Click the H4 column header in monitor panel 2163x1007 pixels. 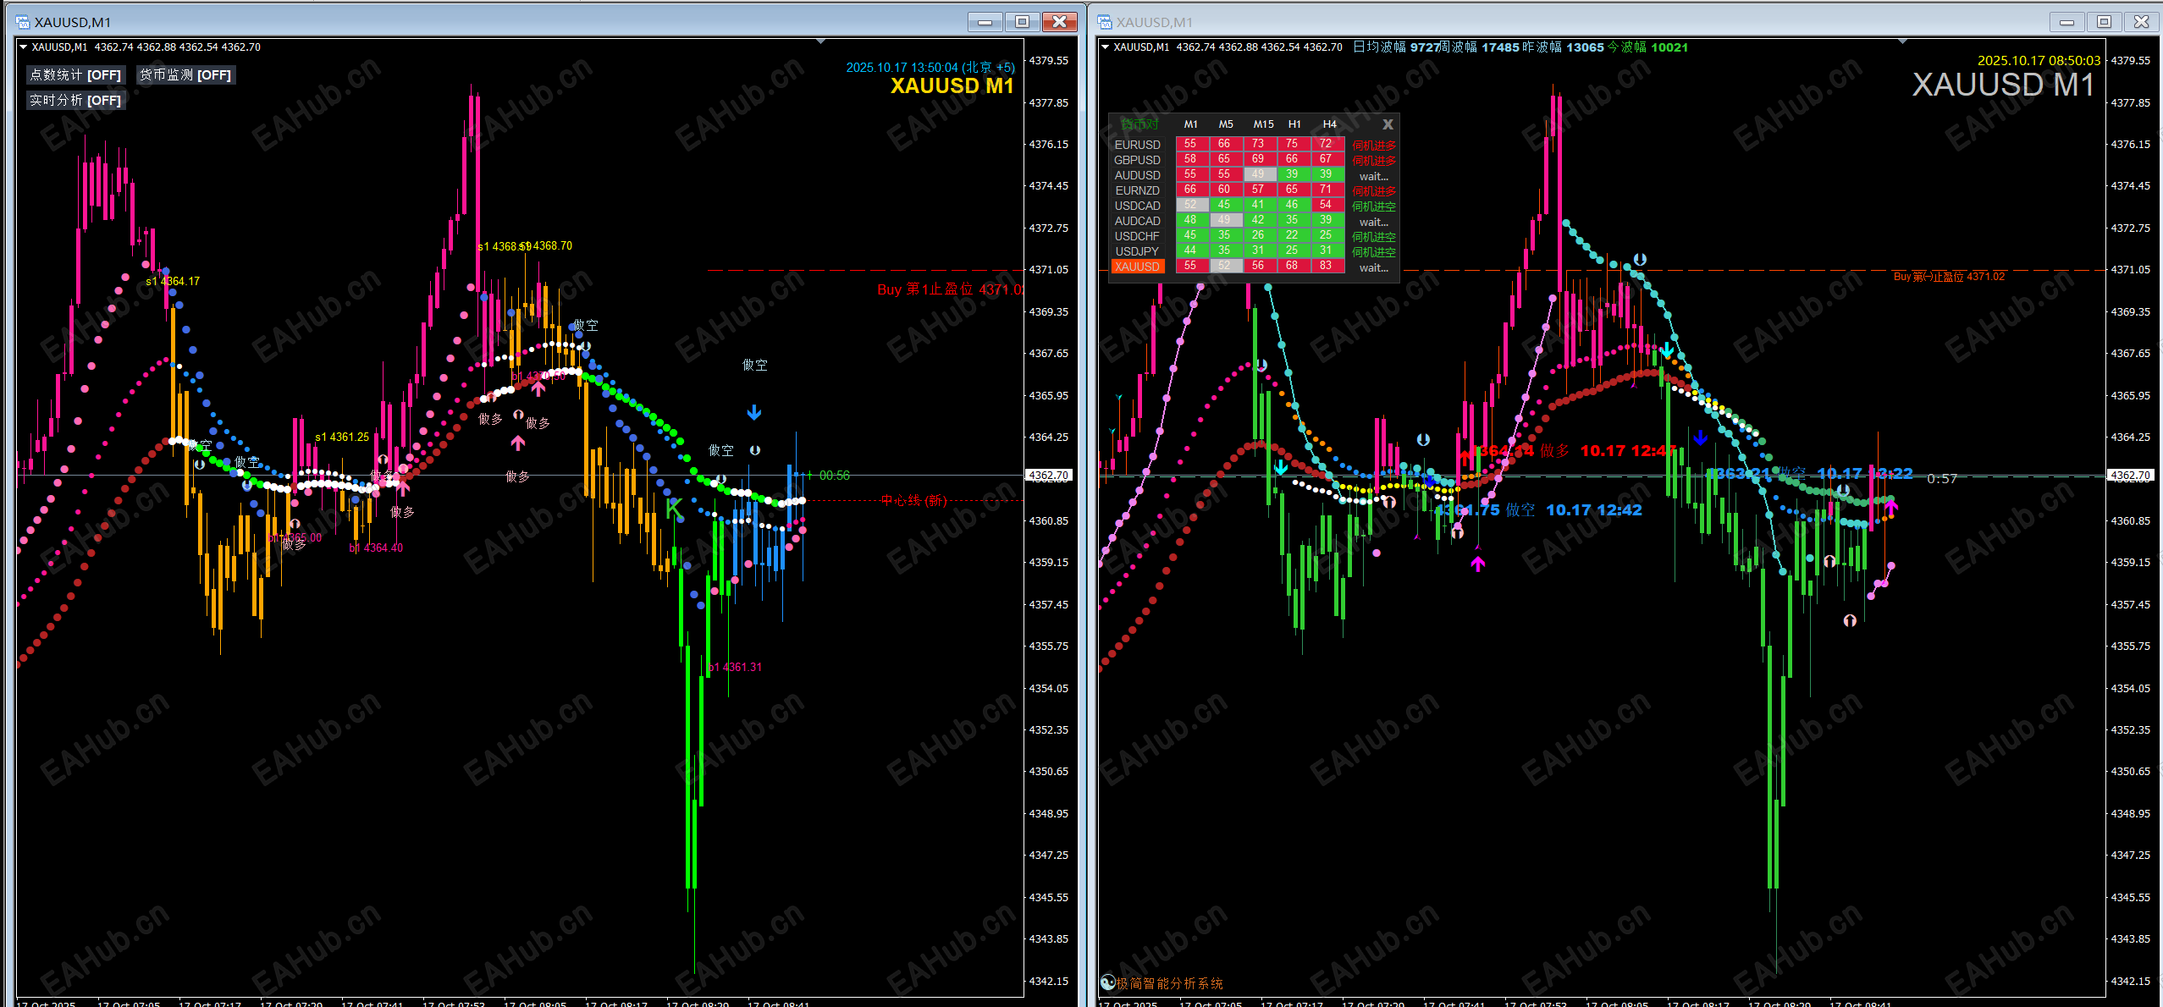(x=1330, y=124)
